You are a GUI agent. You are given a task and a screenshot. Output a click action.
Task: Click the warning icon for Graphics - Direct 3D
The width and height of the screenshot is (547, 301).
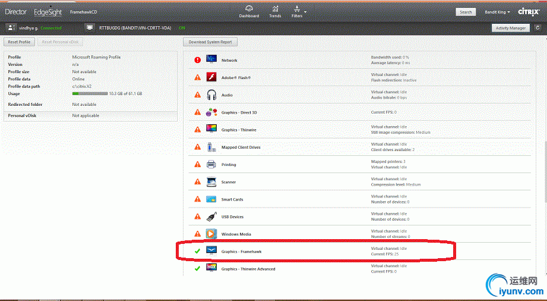coord(197,112)
